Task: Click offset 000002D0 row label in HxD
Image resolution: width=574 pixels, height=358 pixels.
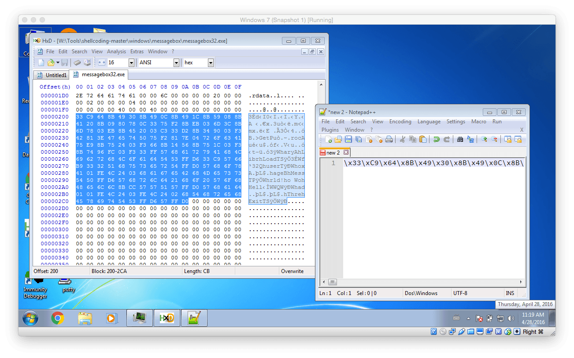Action: click(x=55, y=208)
